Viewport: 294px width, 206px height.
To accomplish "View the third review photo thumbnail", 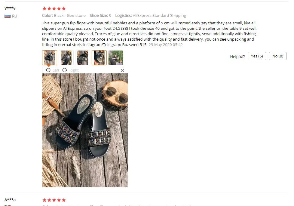I will pyautogui.click(x=83, y=58).
